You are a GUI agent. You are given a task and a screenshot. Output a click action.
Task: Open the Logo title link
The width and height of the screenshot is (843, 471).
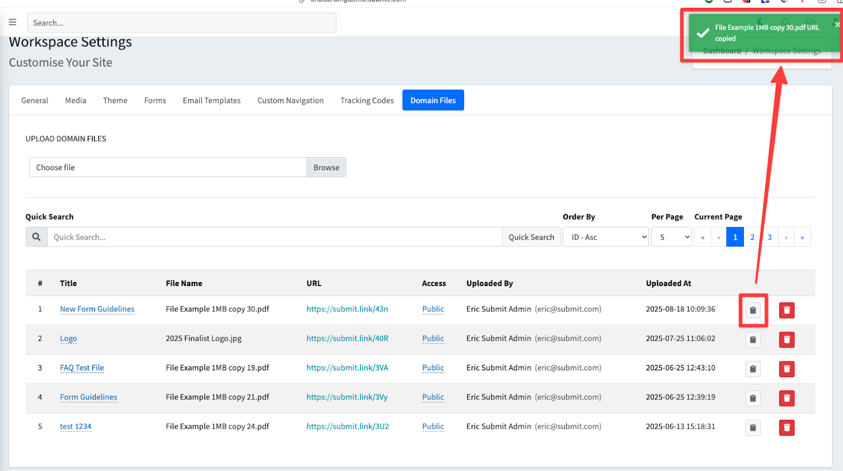click(68, 338)
